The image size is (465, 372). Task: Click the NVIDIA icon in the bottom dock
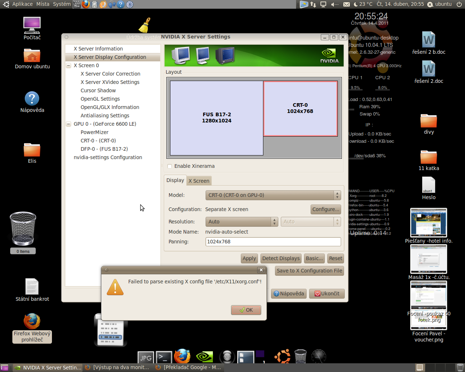tap(205, 357)
